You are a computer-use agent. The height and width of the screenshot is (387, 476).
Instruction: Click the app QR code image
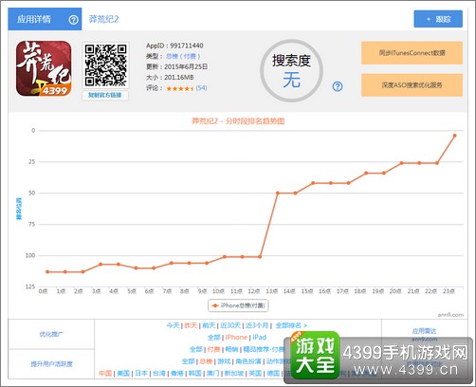(x=105, y=65)
